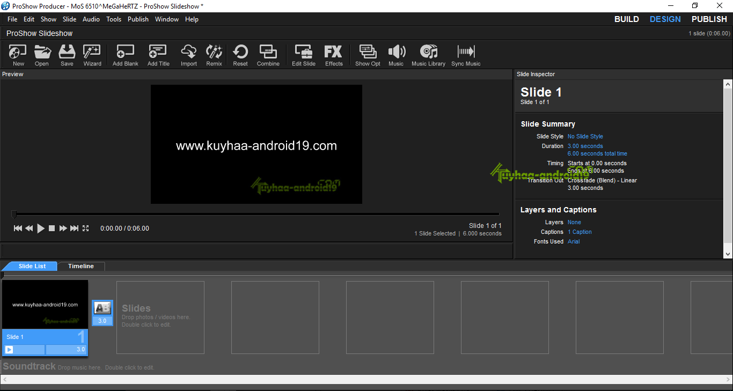
Task: Switch to the DESIGN workspace
Action: [665, 19]
